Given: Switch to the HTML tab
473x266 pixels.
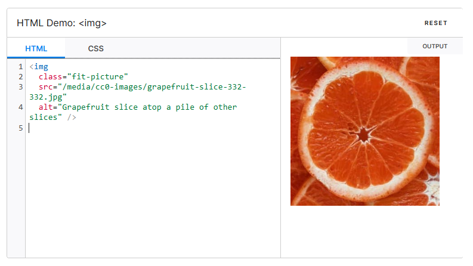Looking at the screenshot, I should click(x=36, y=48).
